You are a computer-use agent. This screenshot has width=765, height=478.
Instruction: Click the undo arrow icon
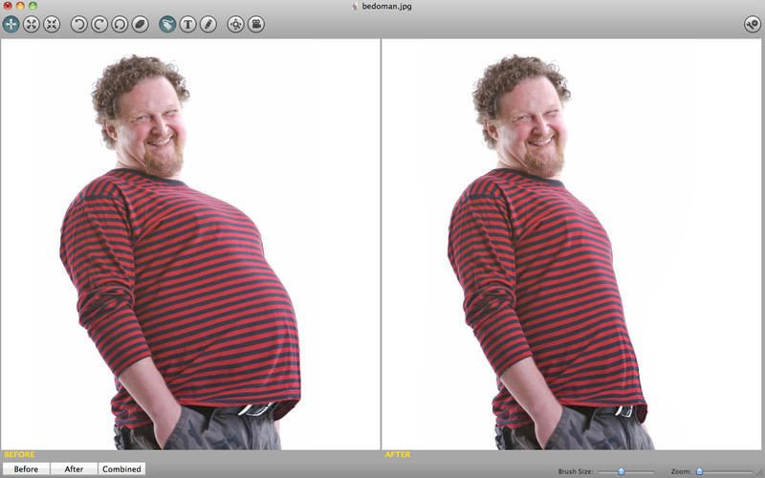(79, 24)
